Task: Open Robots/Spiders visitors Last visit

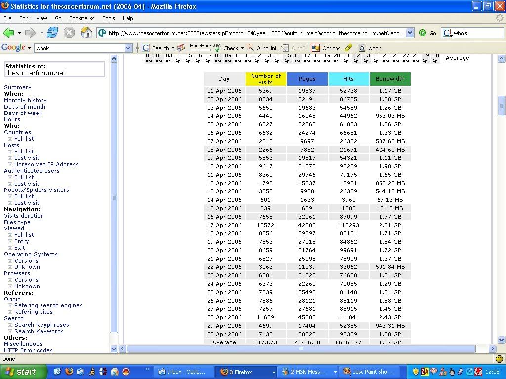Action: point(27,203)
